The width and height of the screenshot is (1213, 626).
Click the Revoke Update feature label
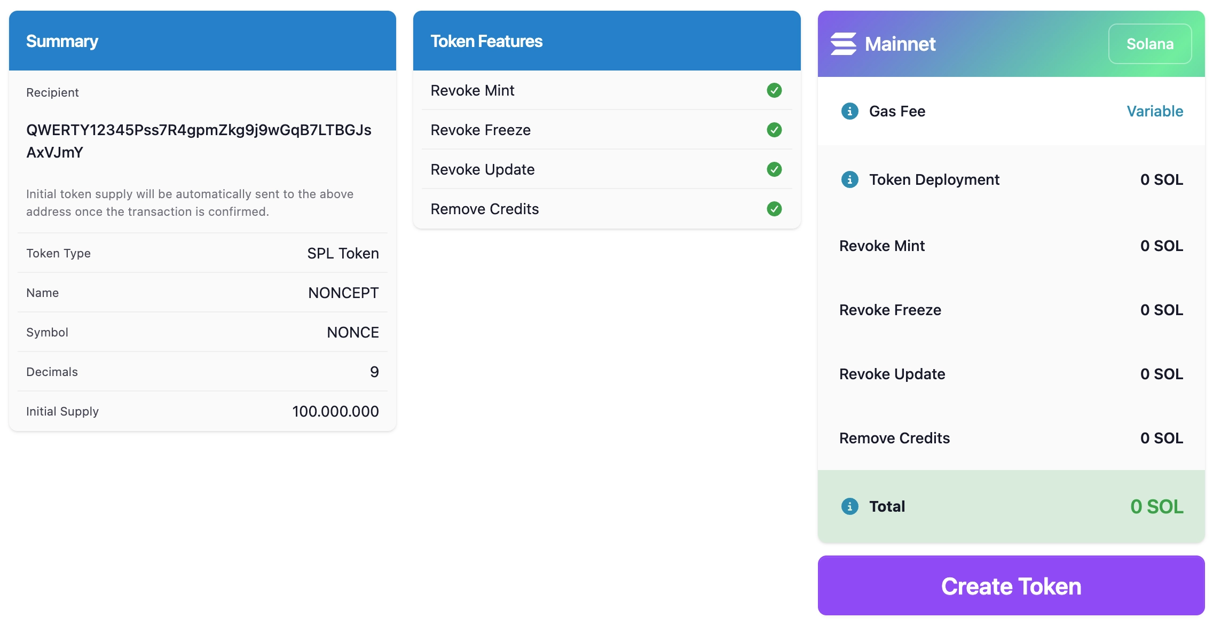click(x=483, y=169)
